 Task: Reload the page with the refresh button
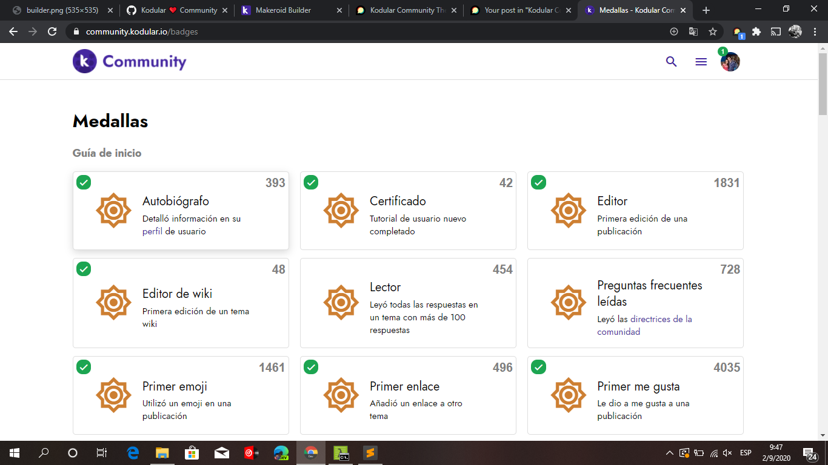(x=52, y=31)
